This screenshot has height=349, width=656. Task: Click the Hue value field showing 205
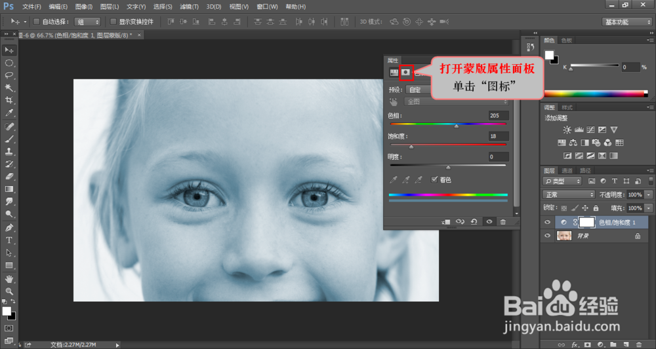[x=499, y=116]
